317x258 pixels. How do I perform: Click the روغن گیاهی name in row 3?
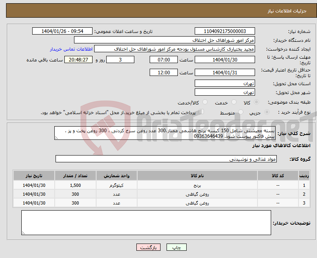point(197,203)
